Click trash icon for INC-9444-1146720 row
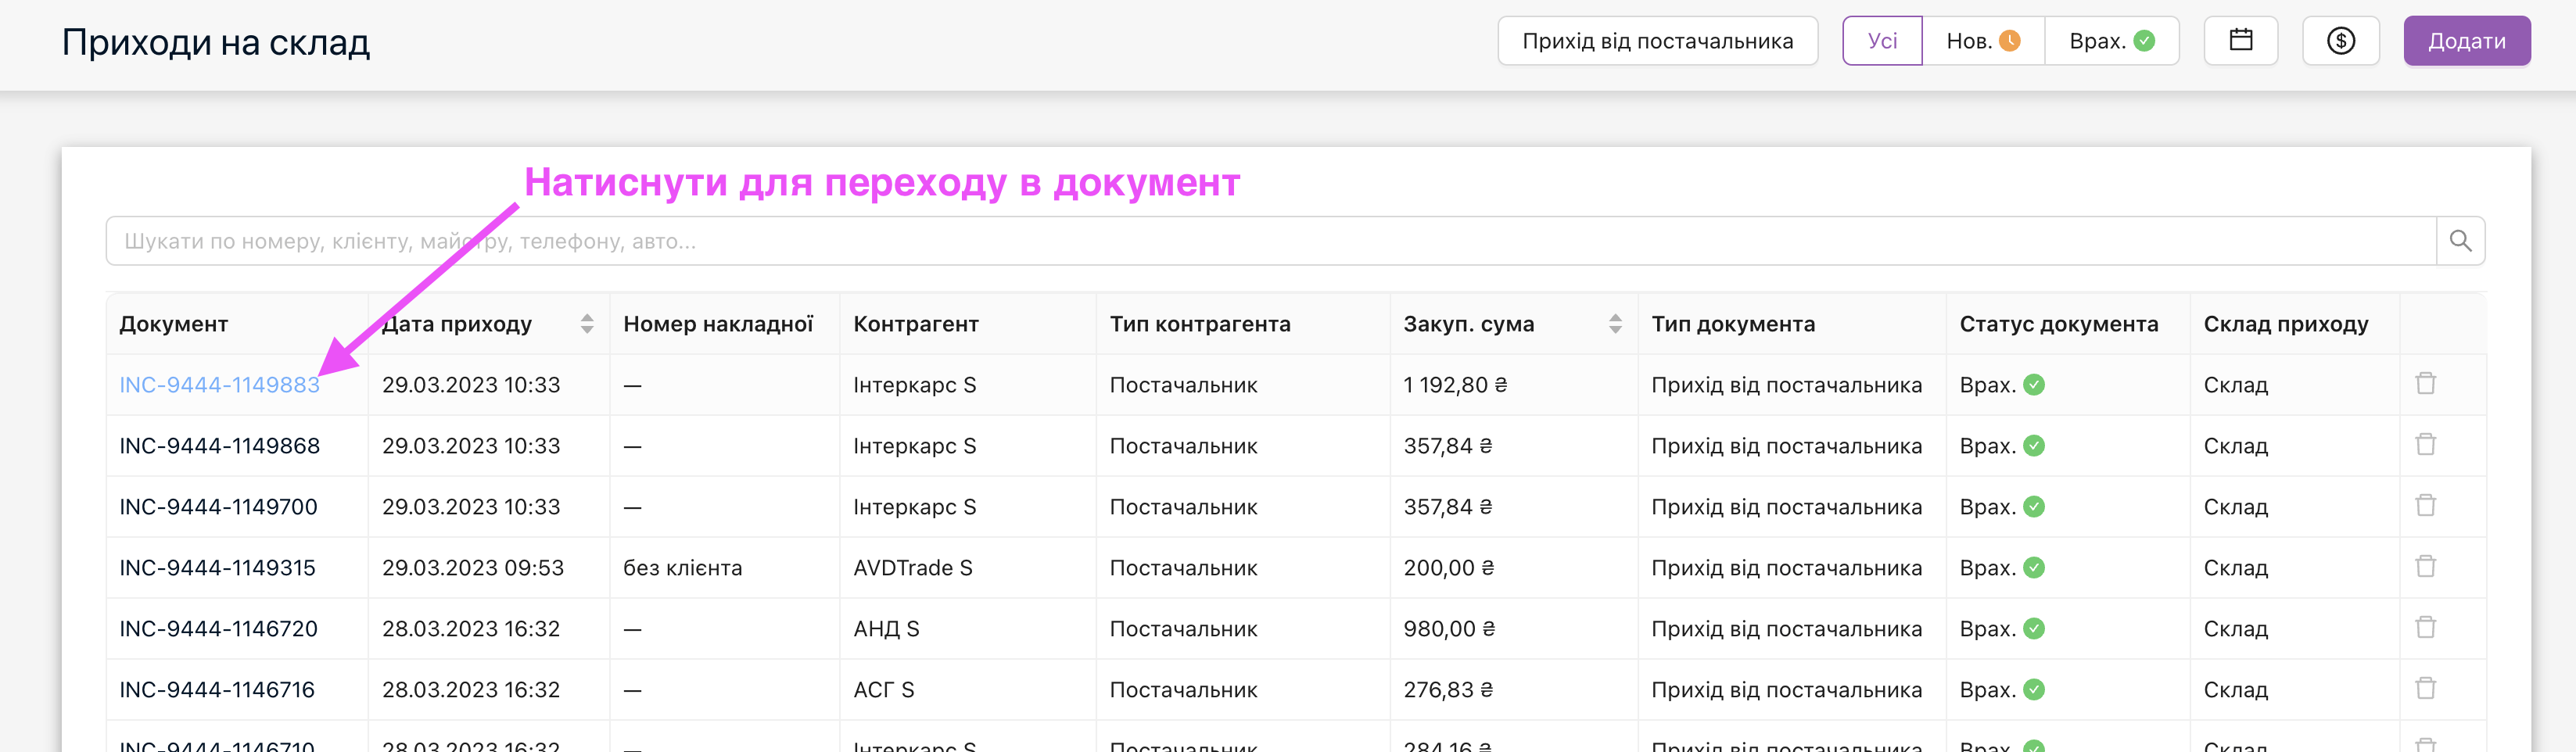The width and height of the screenshot is (2576, 752). coord(2425,628)
